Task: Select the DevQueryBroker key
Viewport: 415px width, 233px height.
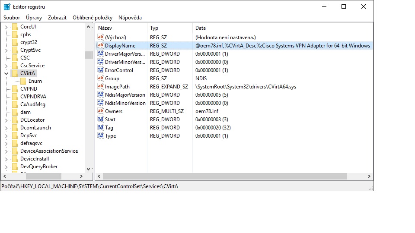Action: pyautogui.click(x=39, y=167)
